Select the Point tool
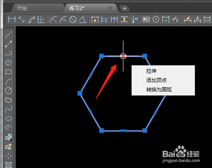This screenshot has height=168, width=212. click(8, 156)
